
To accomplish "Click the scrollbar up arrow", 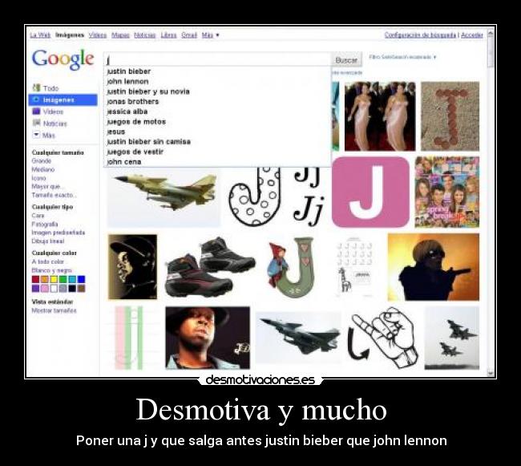I will (x=491, y=33).
